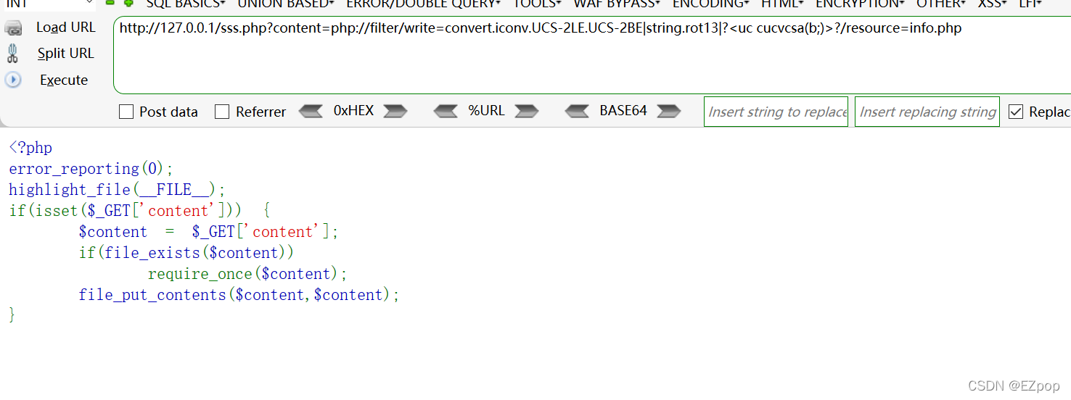Click the 'require_once($content);' line
The width and height of the screenshot is (1071, 400).
point(248,274)
